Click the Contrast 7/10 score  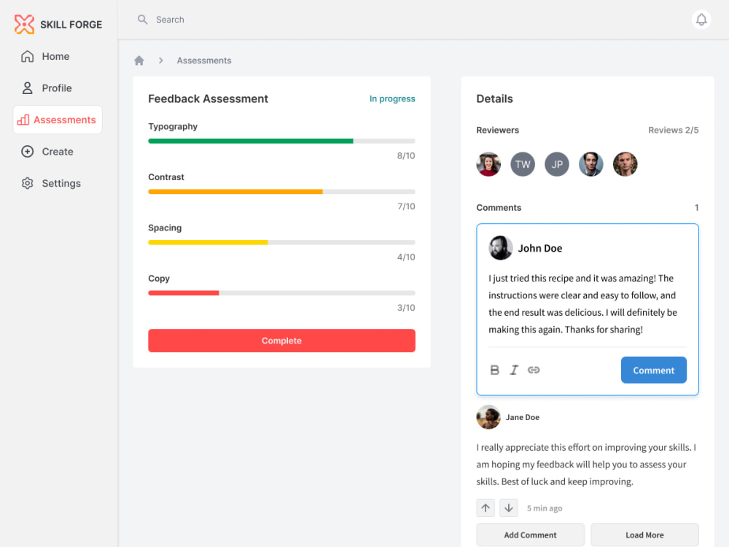[406, 206]
